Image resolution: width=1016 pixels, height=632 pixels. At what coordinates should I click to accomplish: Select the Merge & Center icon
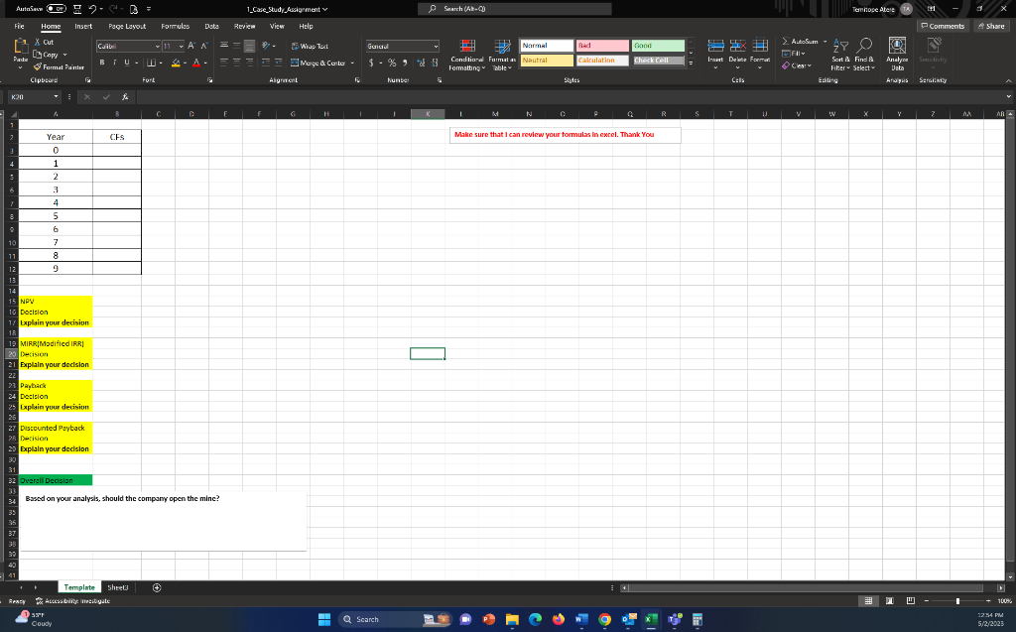pyautogui.click(x=297, y=62)
